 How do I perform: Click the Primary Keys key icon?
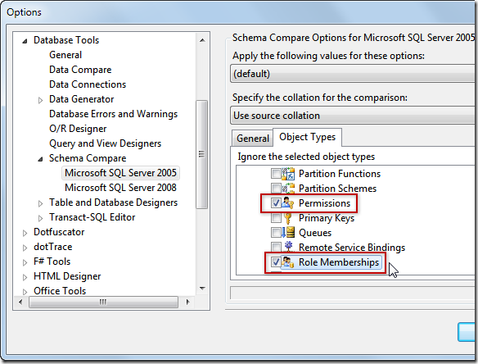click(287, 218)
